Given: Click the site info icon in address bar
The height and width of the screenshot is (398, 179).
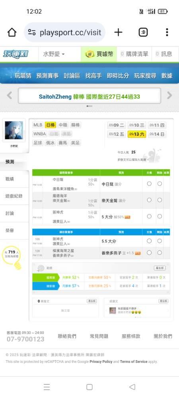Looking at the screenshot, I should click(x=32, y=32).
